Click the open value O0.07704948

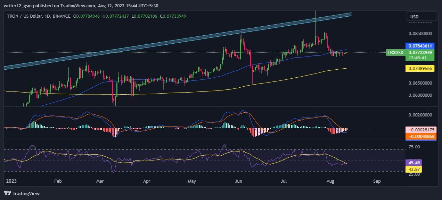87,16
